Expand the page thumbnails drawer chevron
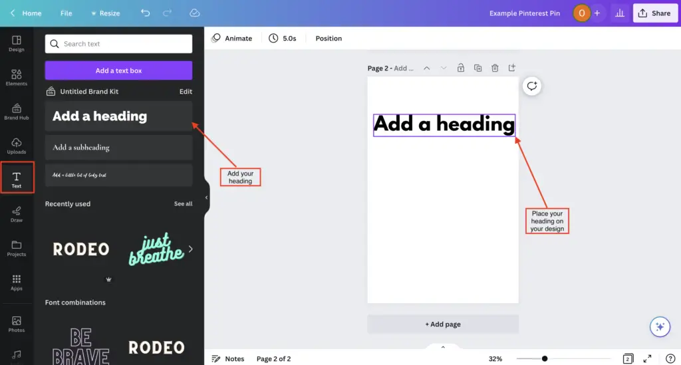 pos(443,347)
